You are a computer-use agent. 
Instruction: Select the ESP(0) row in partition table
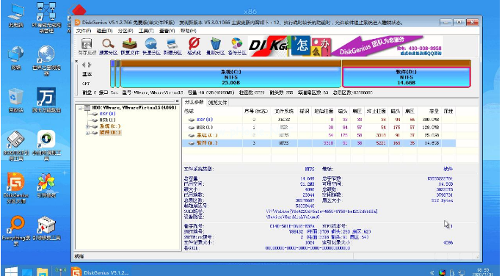tap(319, 120)
